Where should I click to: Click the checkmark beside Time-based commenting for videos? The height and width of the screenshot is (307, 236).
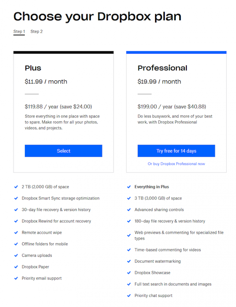click(x=129, y=250)
